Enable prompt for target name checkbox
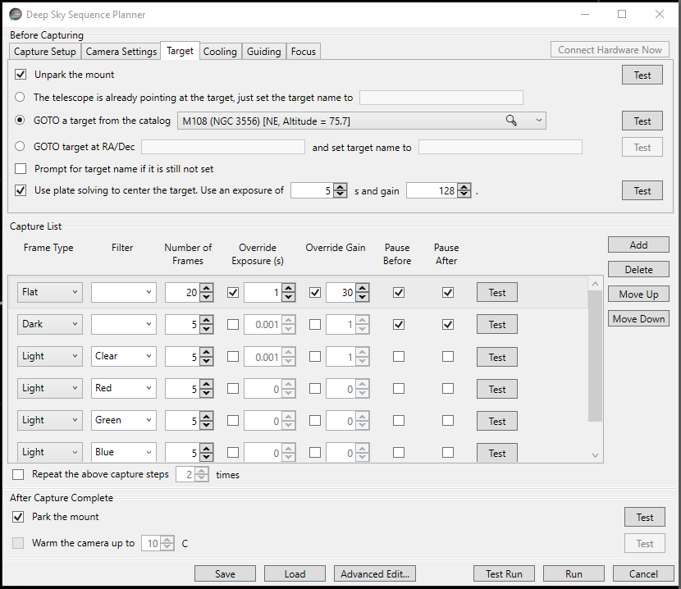681x589 pixels. [21, 168]
